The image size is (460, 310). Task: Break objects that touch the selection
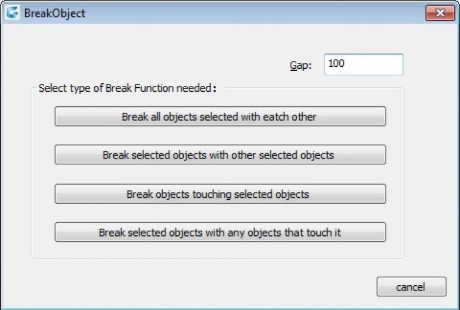[x=220, y=194]
